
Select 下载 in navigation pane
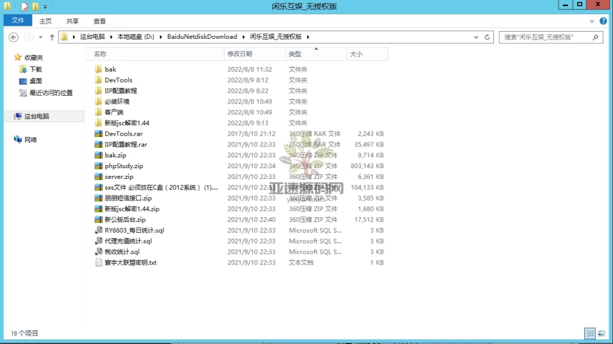pos(35,69)
